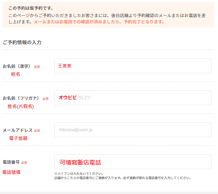Click the phone number input field

tap(133, 162)
